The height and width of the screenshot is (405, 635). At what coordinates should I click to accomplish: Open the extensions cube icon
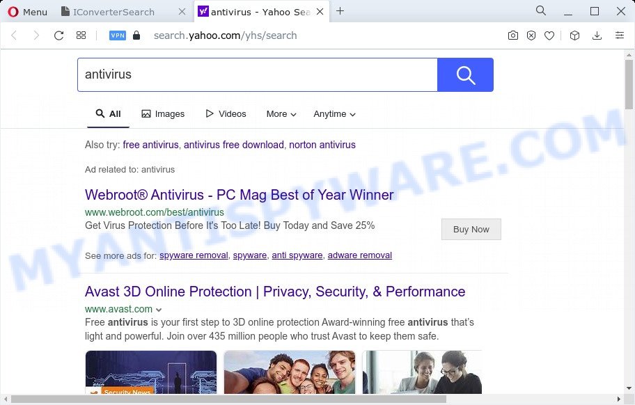pyautogui.click(x=574, y=35)
